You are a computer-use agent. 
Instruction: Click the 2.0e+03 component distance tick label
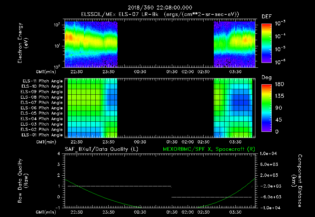[x=269, y=175]
